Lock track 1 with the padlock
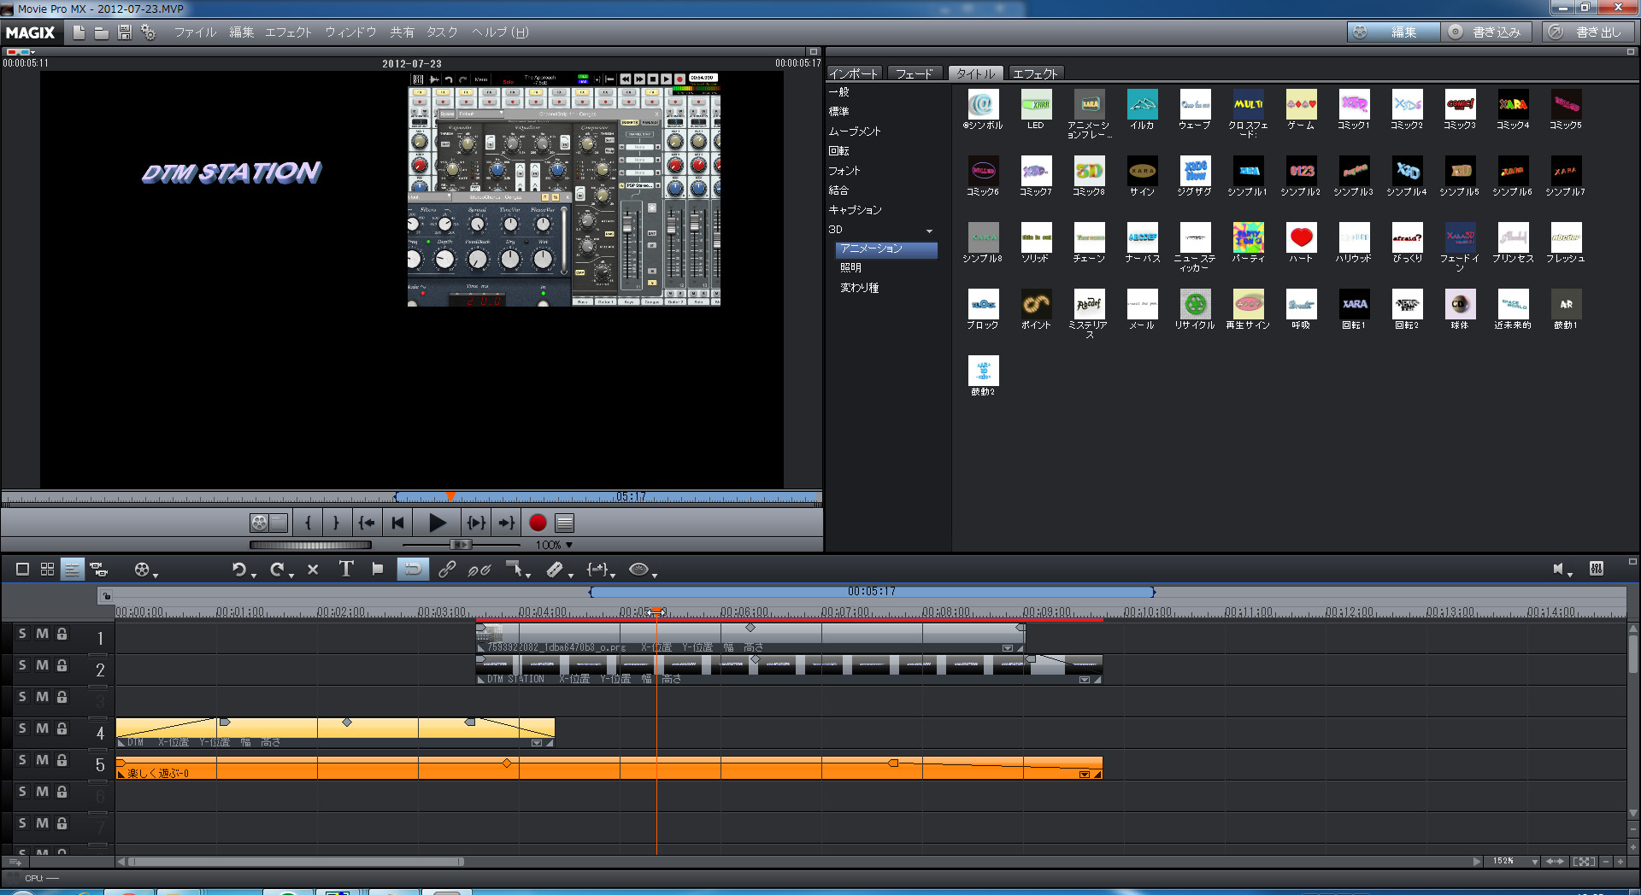The image size is (1641, 895). 62,634
